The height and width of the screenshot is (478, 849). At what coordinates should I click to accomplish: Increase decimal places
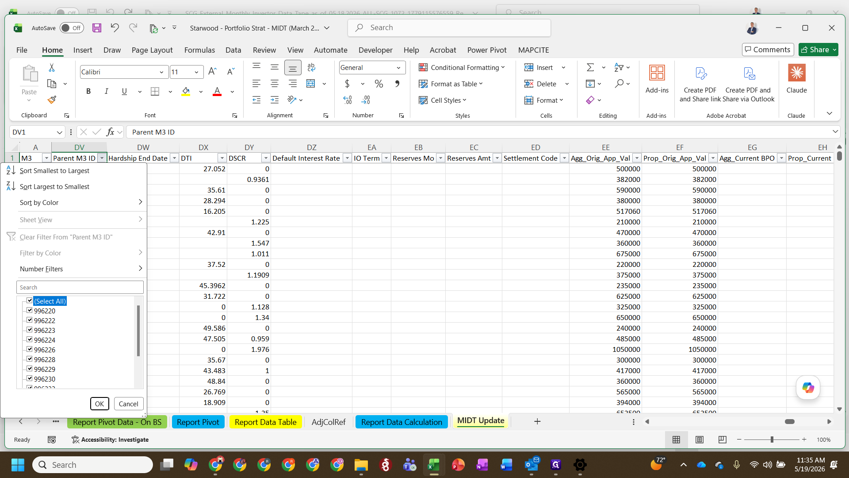click(348, 100)
